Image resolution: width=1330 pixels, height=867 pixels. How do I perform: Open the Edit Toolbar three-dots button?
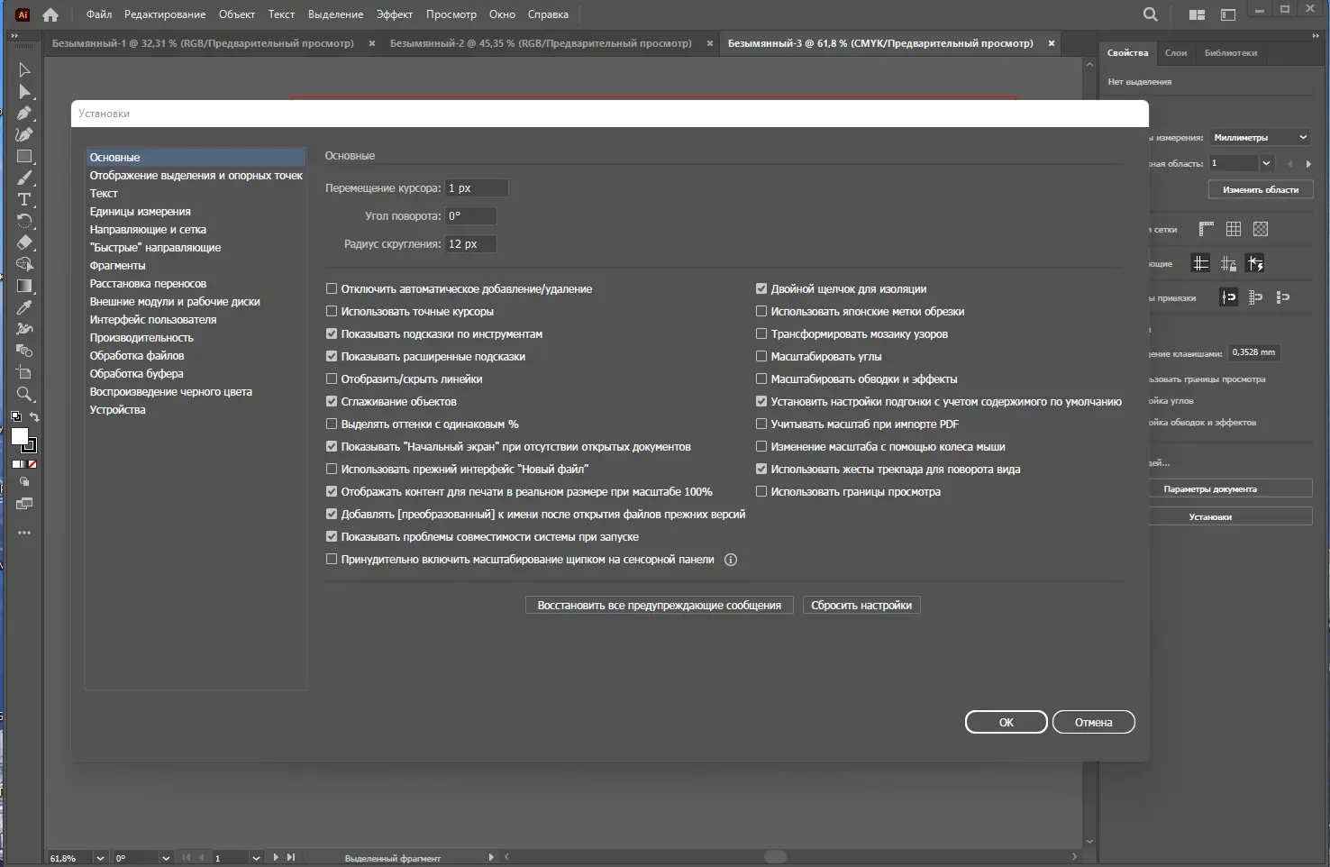(x=24, y=533)
